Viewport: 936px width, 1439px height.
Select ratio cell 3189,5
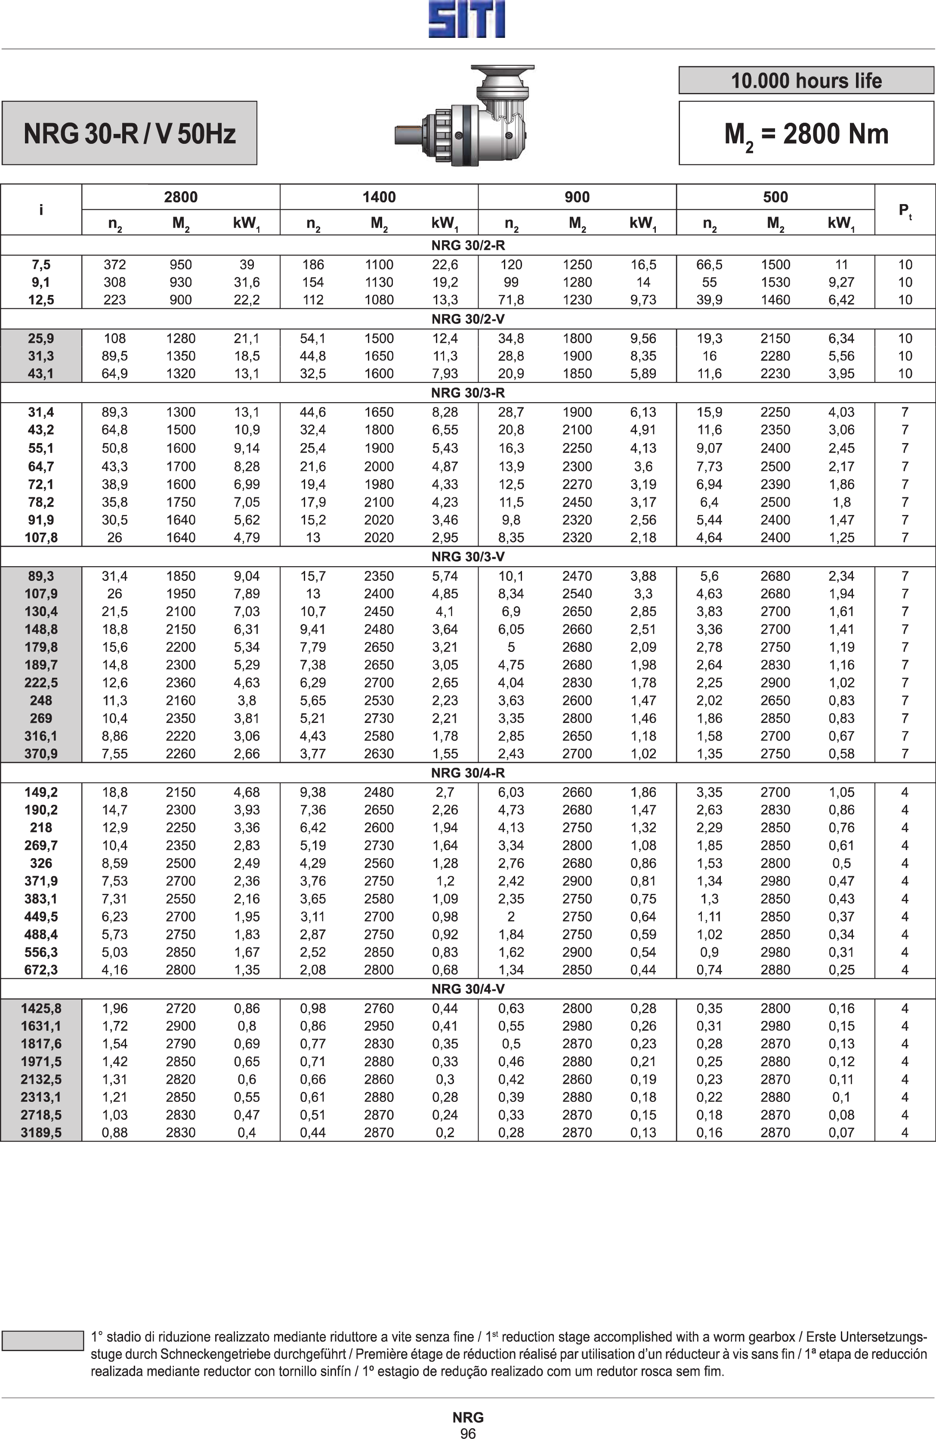[x=41, y=1132]
